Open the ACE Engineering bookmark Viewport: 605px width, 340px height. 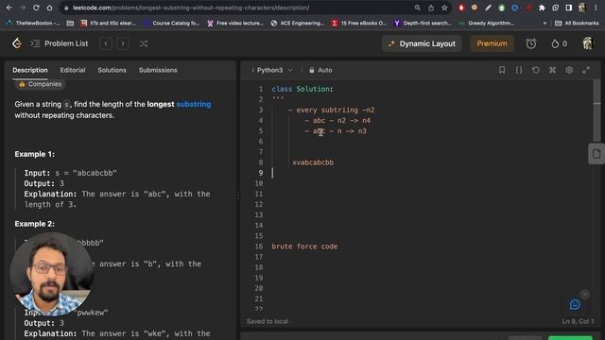point(298,23)
